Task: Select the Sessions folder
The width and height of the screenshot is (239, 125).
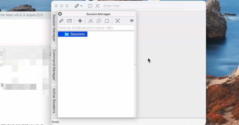Action: pyautogui.click(x=73, y=34)
